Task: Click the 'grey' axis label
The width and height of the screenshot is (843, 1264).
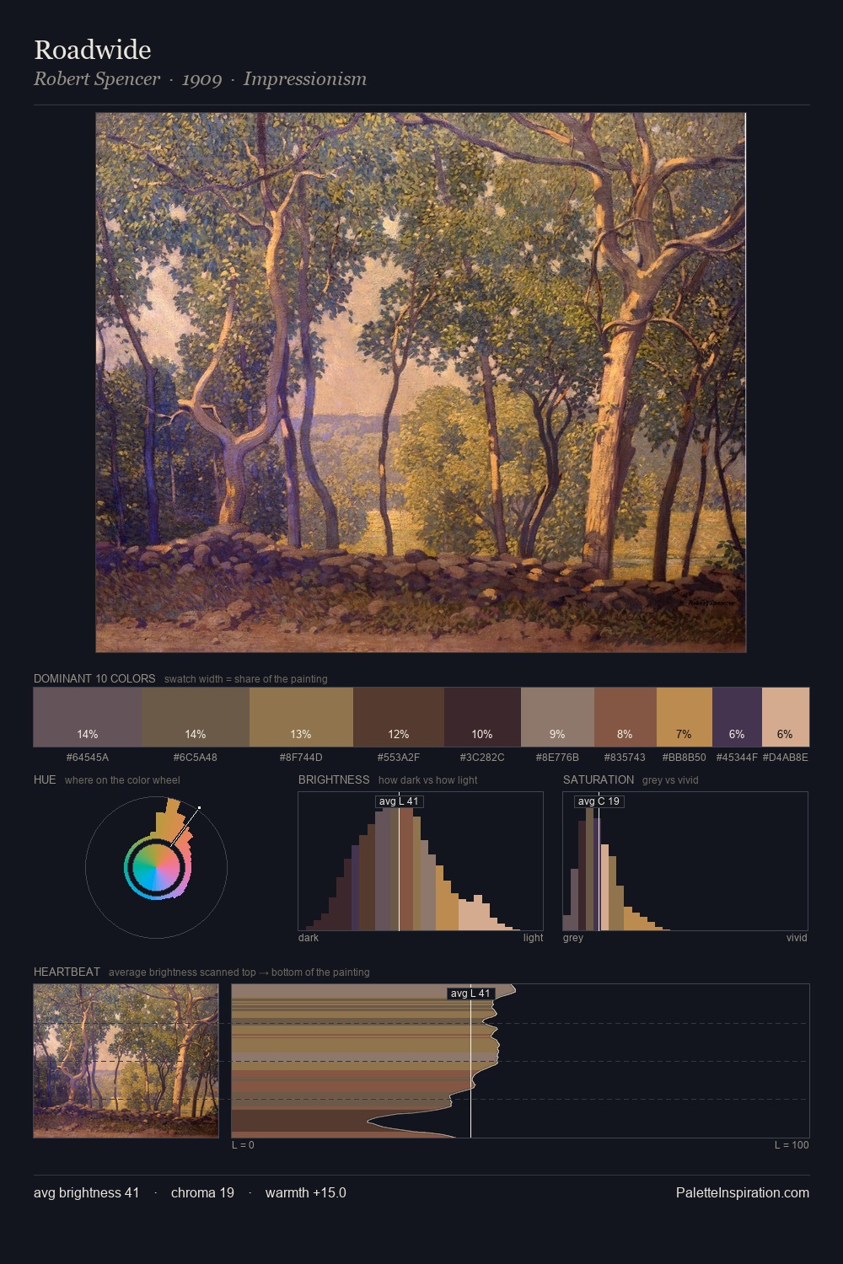Action: [x=573, y=938]
